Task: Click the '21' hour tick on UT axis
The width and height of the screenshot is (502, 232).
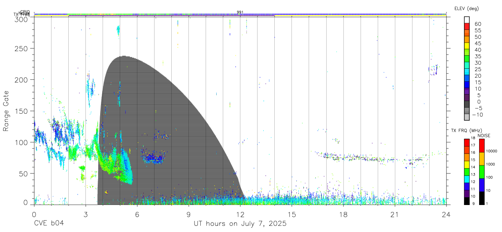Action: pyautogui.click(x=395, y=214)
